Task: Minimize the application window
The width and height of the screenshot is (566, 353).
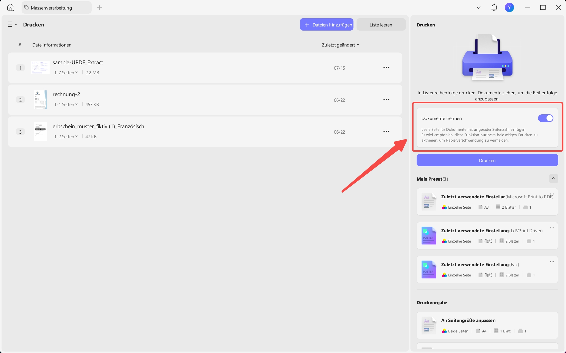Action: (x=527, y=8)
